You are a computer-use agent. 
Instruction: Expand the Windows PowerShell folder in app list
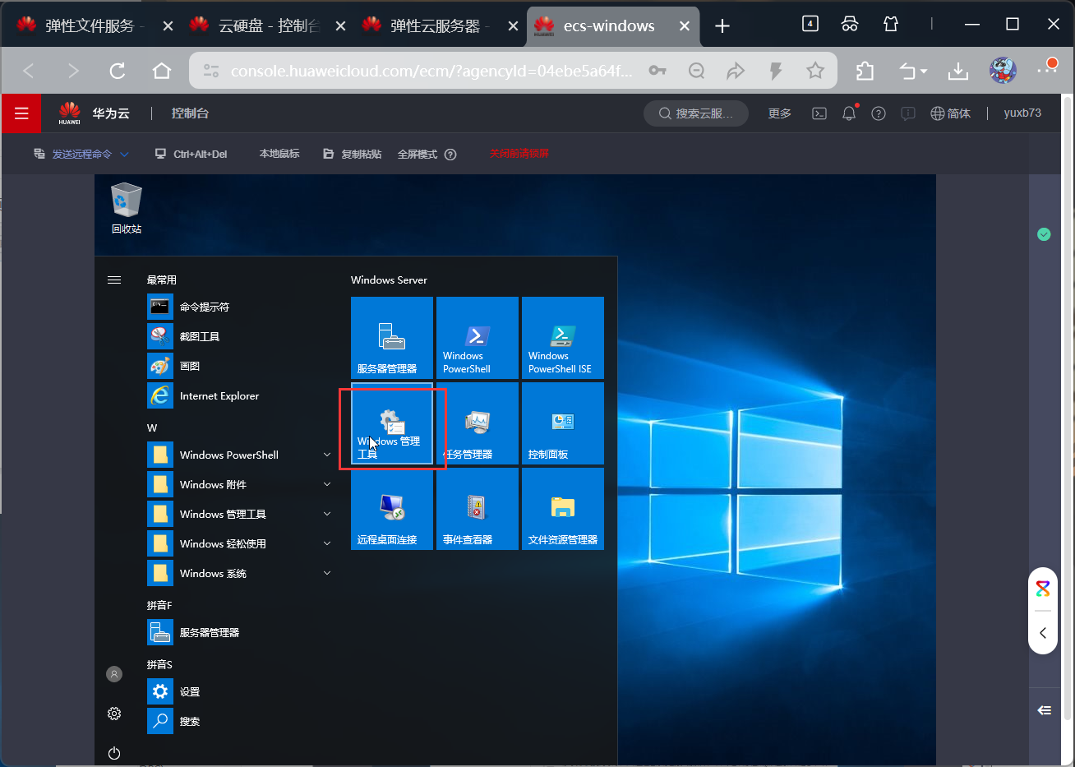click(239, 455)
